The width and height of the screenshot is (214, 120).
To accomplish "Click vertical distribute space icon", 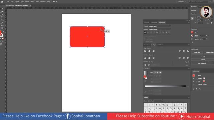I will [x=145, y=65].
